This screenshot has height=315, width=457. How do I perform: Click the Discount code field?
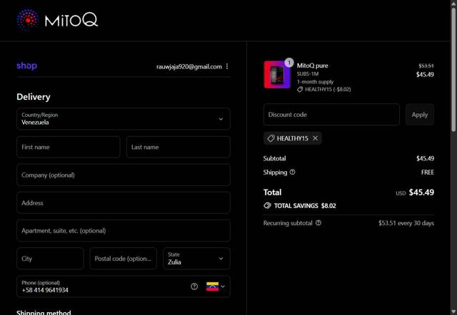(x=331, y=115)
